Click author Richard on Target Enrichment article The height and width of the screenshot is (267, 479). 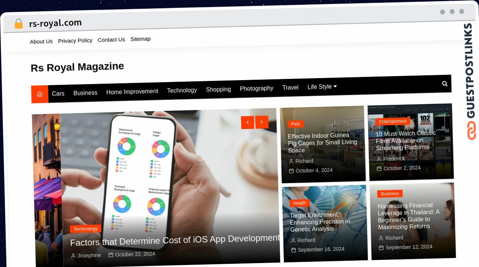pos(306,240)
